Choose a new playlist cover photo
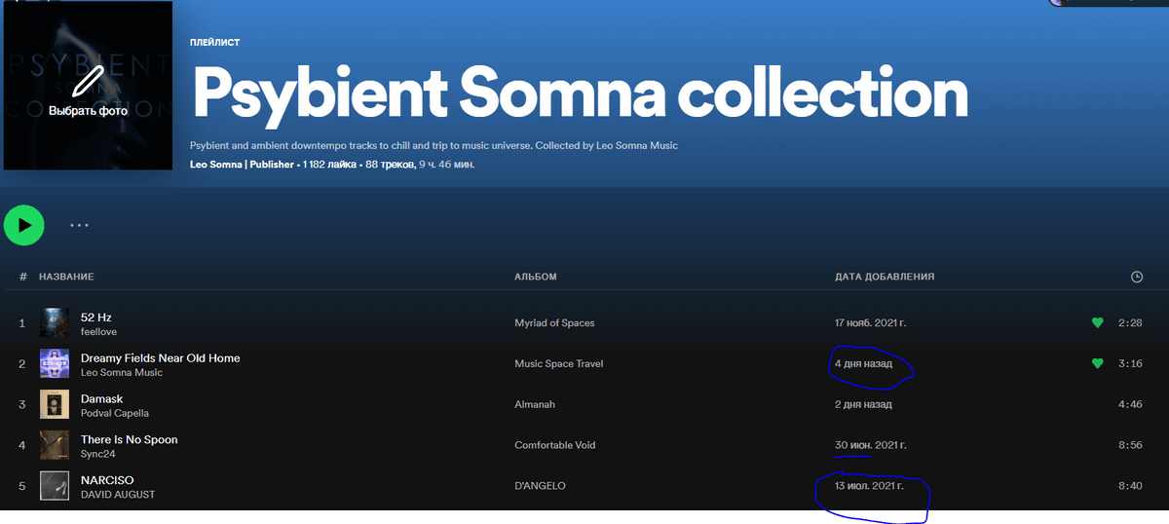The image size is (1169, 524). [x=88, y=86]
